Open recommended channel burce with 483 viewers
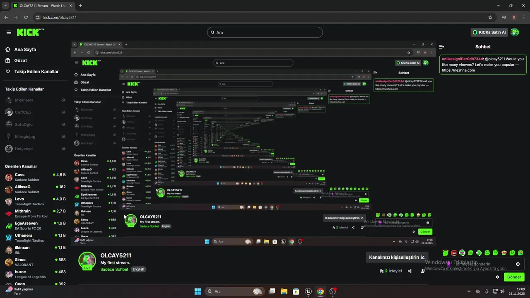This screenshot has height=298, width=530. [x=35, y=274]
